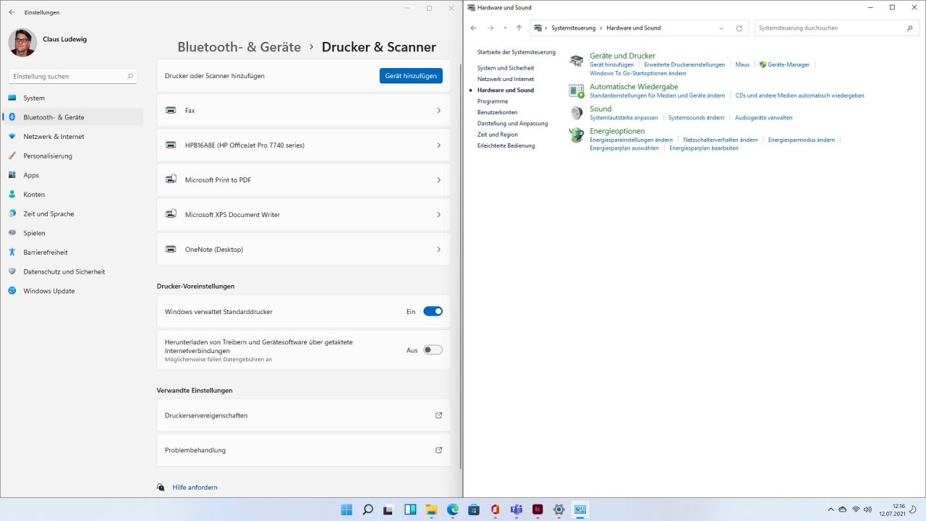Open Microsoft Store from taskbar

[x=474, y=509]
